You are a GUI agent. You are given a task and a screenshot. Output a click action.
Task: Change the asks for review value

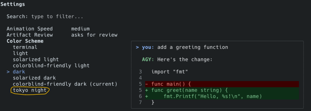(94, 35)
